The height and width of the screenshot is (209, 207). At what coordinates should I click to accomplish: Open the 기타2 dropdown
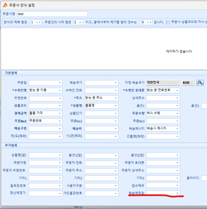tap(116, 178)
